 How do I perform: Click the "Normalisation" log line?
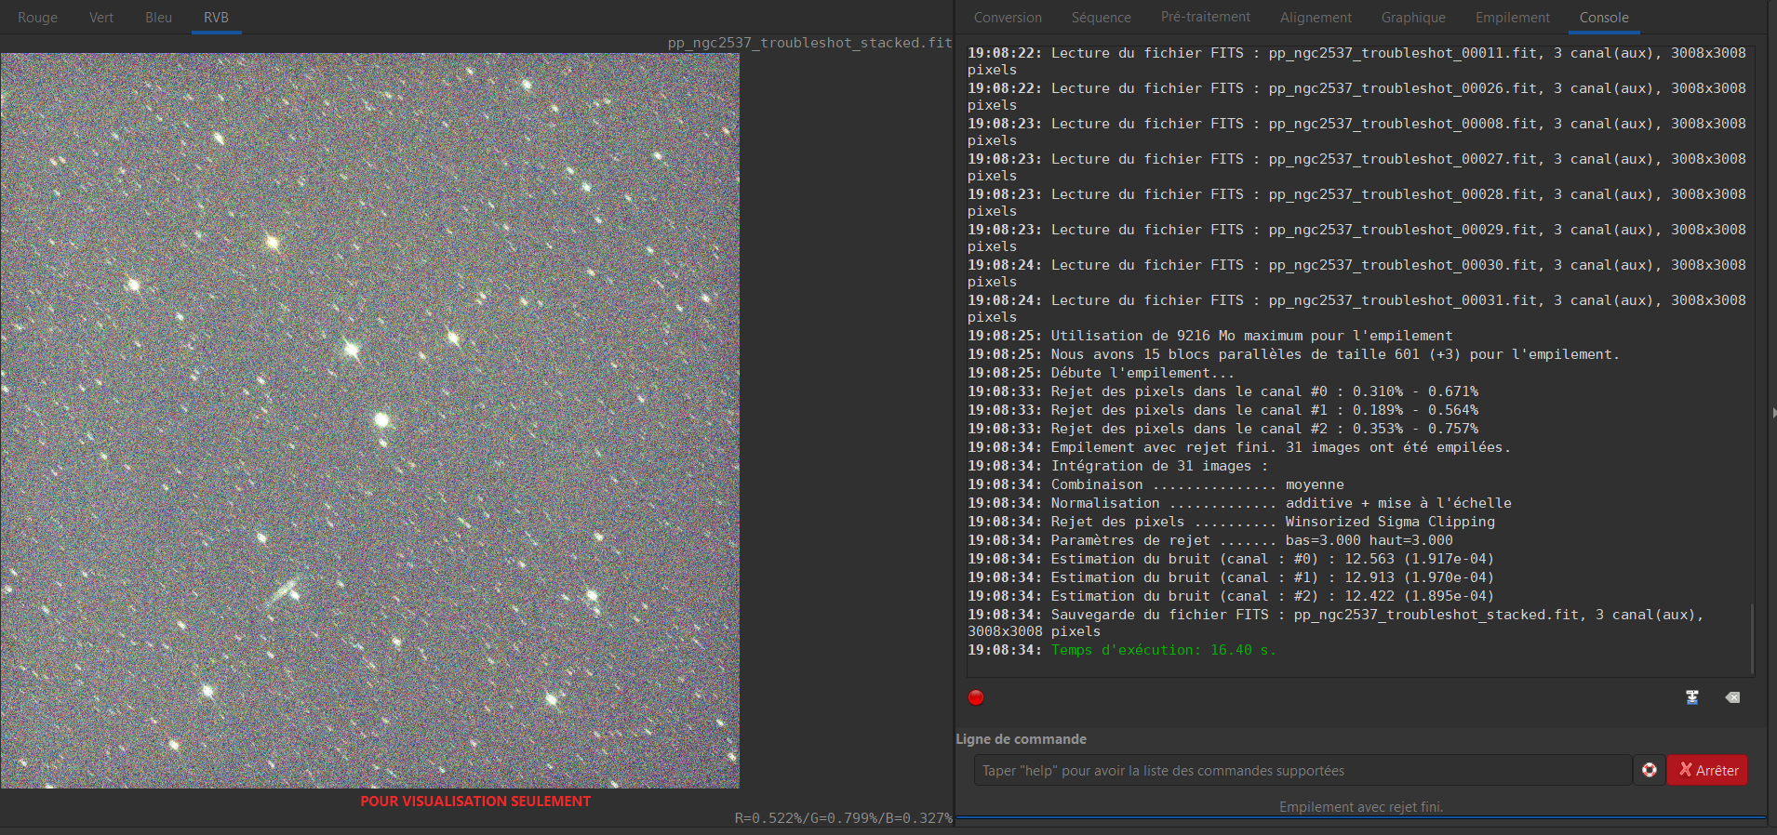click(x=1239, y=503)
